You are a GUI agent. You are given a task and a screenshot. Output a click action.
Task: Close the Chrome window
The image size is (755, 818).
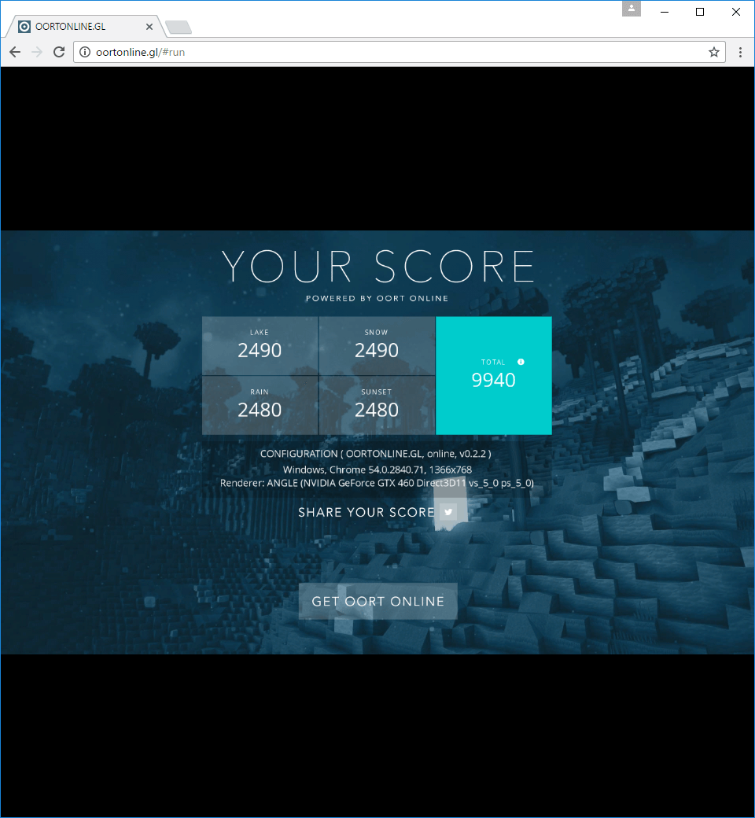(735, 12)
